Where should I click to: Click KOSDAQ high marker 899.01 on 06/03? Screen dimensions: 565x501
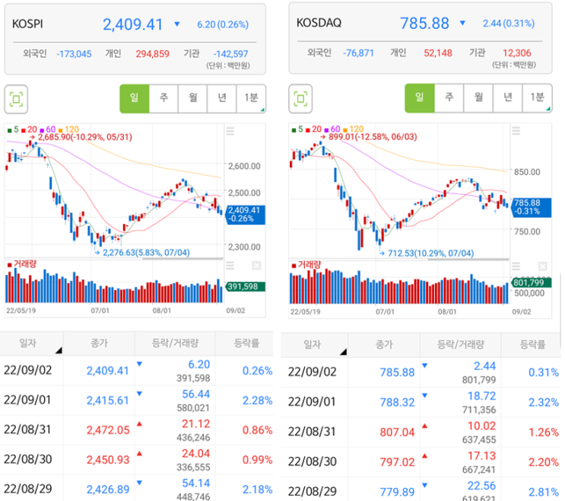click(369, 137)
